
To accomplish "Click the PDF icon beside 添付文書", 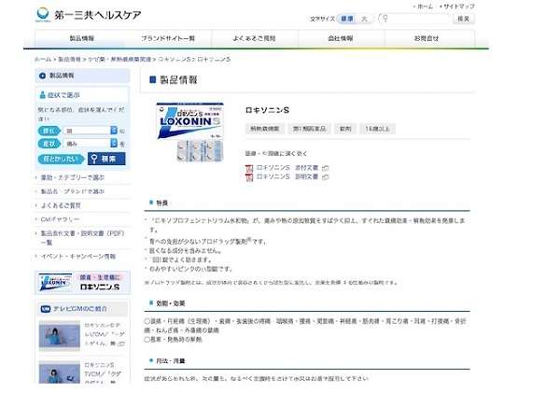I will coord(249,168).
